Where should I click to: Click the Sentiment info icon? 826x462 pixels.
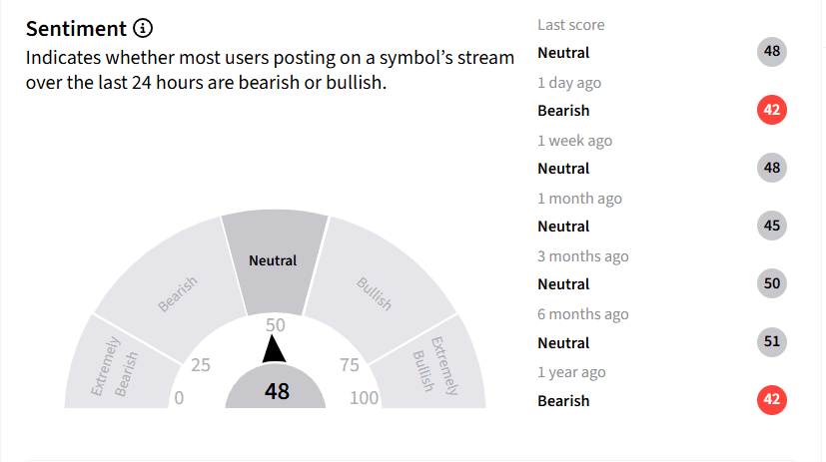pyautogui.click(x=143, y=28)
